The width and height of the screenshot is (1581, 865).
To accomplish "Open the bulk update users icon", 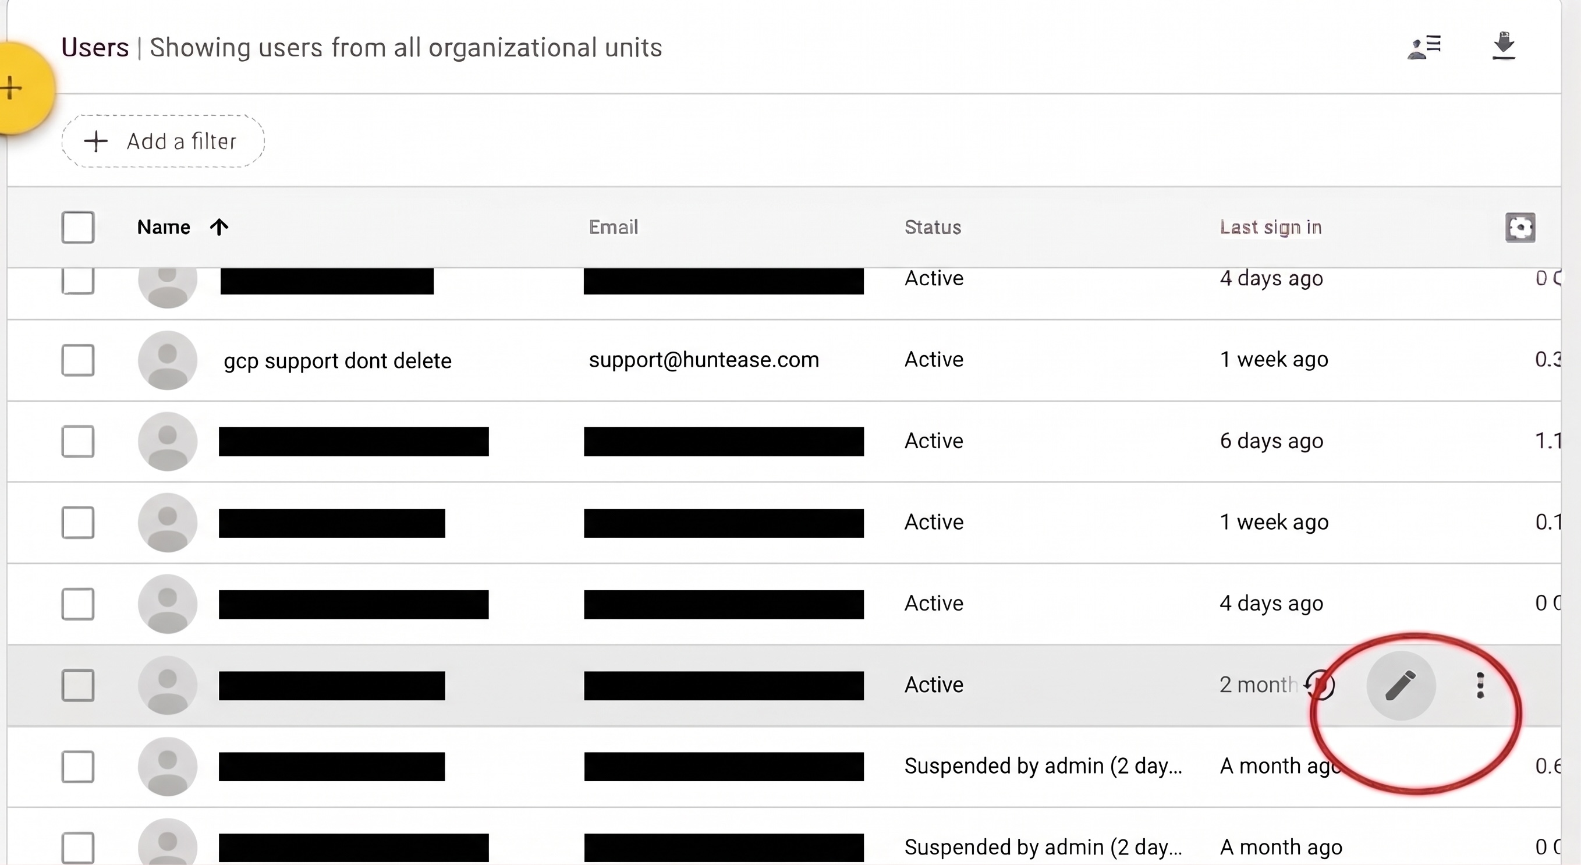I will pos(1424,47).
